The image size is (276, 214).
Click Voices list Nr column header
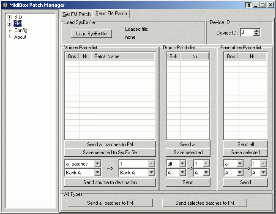85,56
